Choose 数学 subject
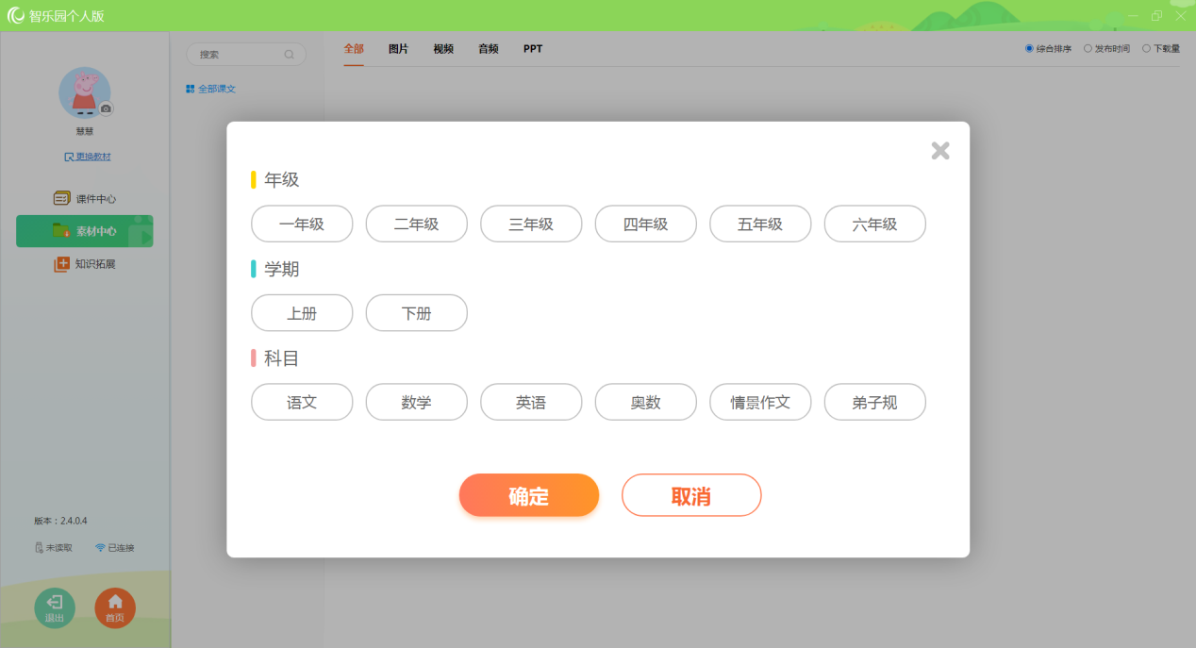The width and height of the screenshot is (1196, 648). (x=417, y=402)
